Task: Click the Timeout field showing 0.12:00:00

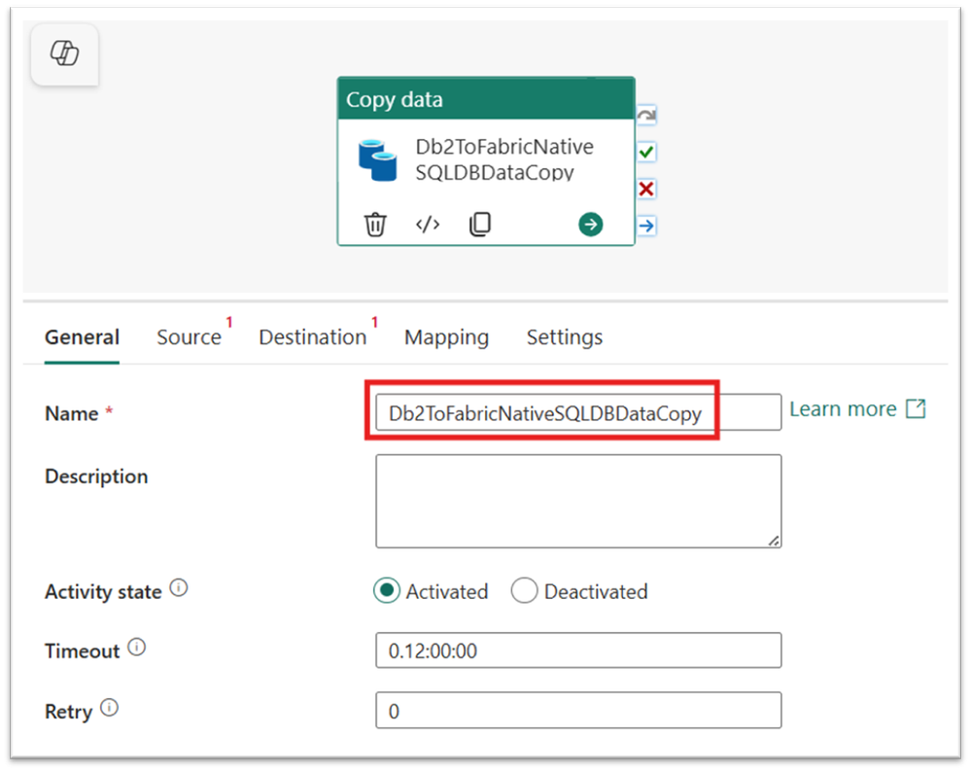Action: click(578, 650)
